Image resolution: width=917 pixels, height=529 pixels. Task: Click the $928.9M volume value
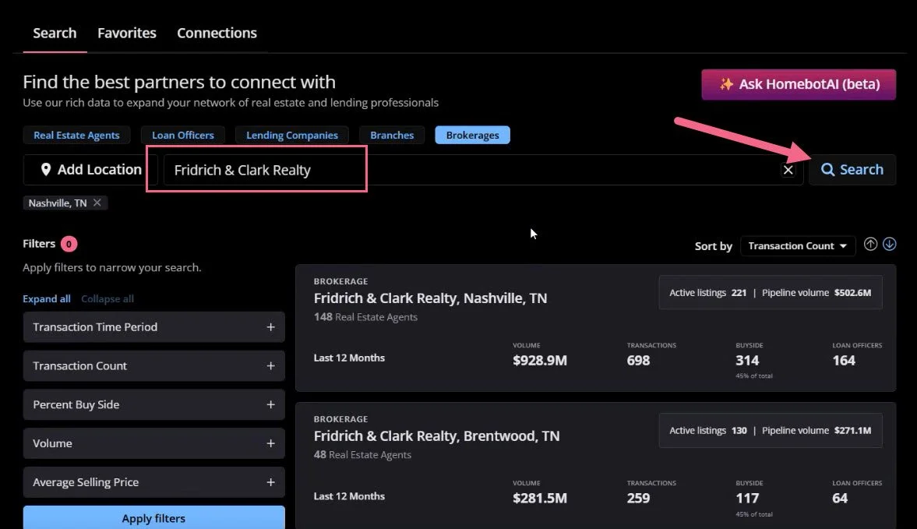540,360
